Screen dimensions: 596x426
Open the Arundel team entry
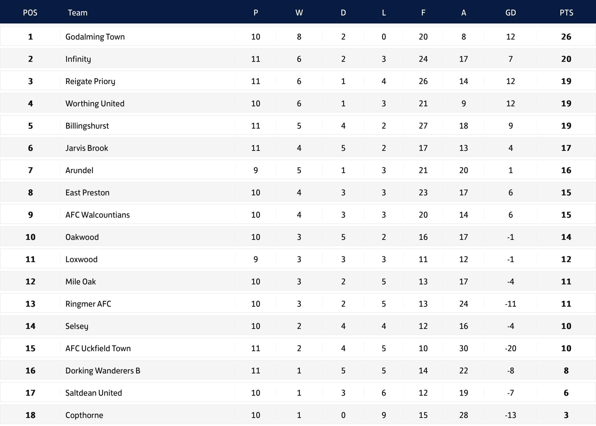79,170
